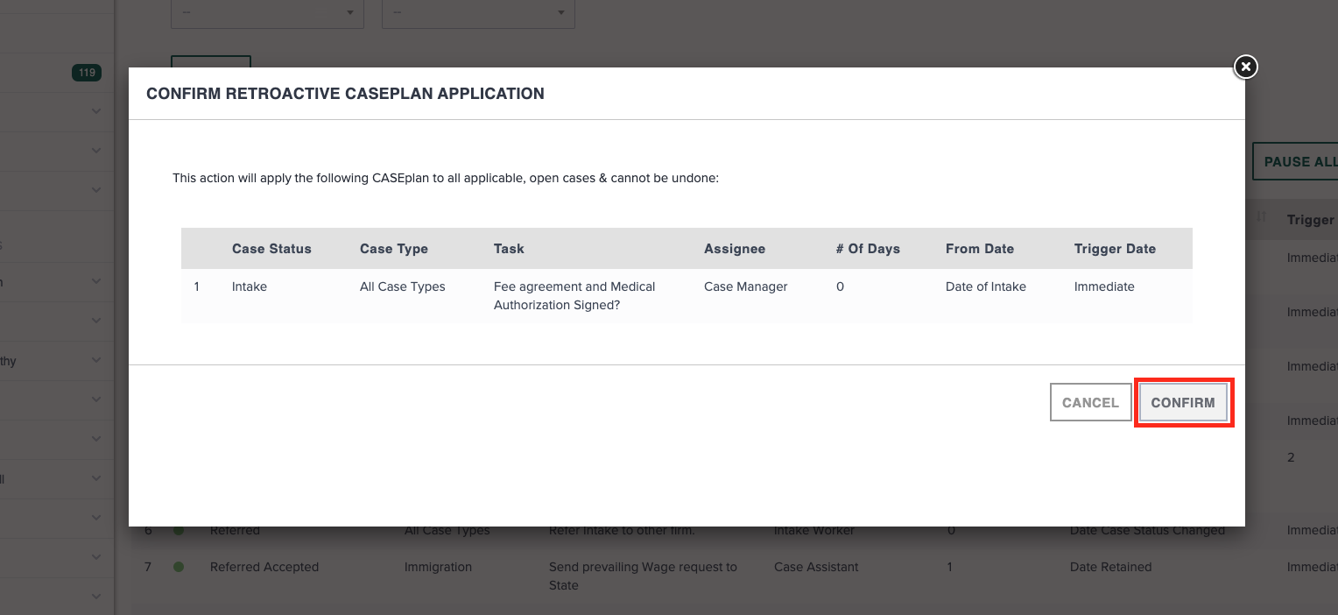The width and height of the screenshot is (1338, 615).
Task: Click the Case Status column header
Action: click(x=271, y=249)
